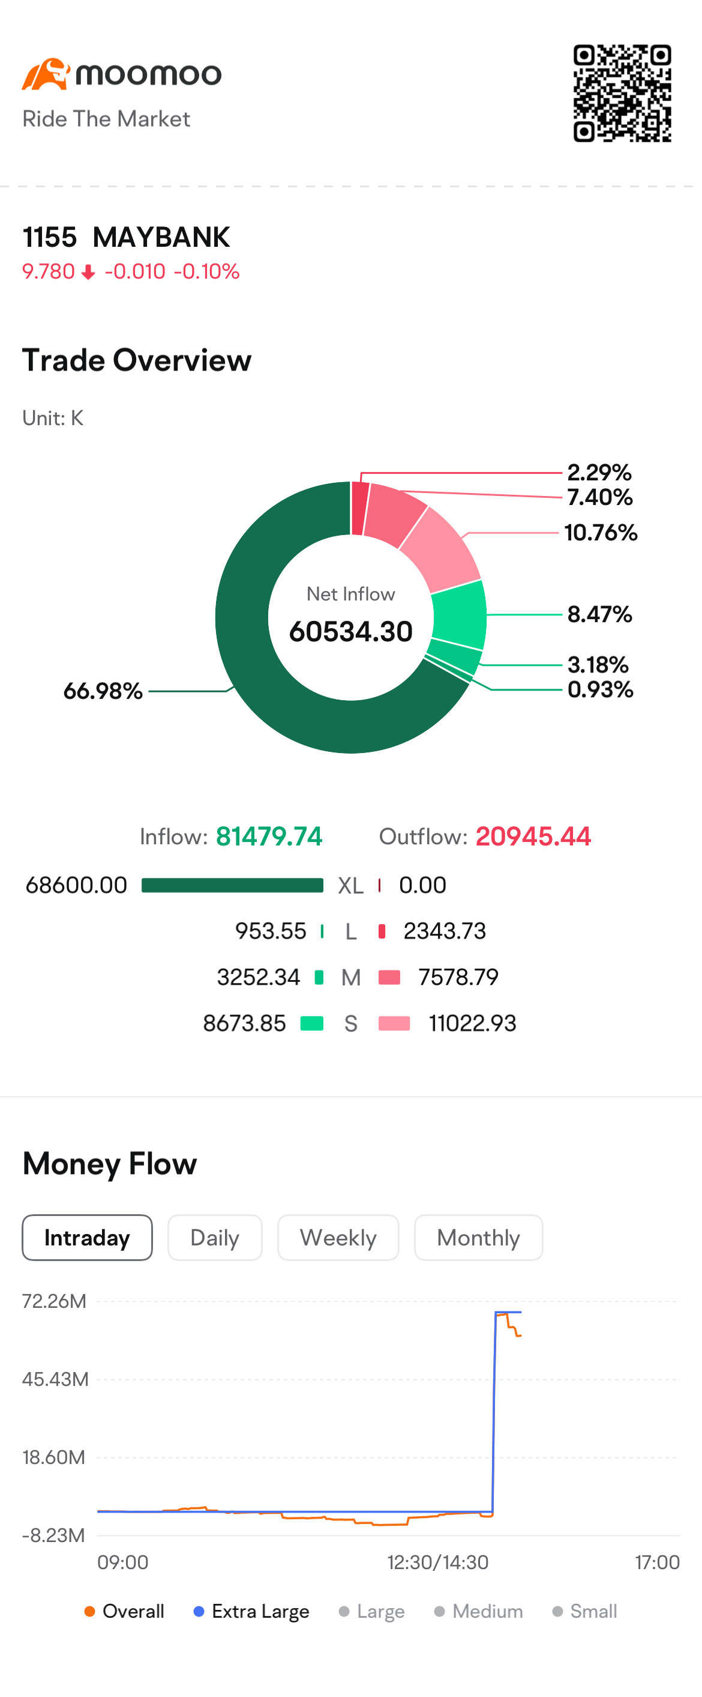
Task: Click the grey Small legend dot
Action: (557, 1611)
